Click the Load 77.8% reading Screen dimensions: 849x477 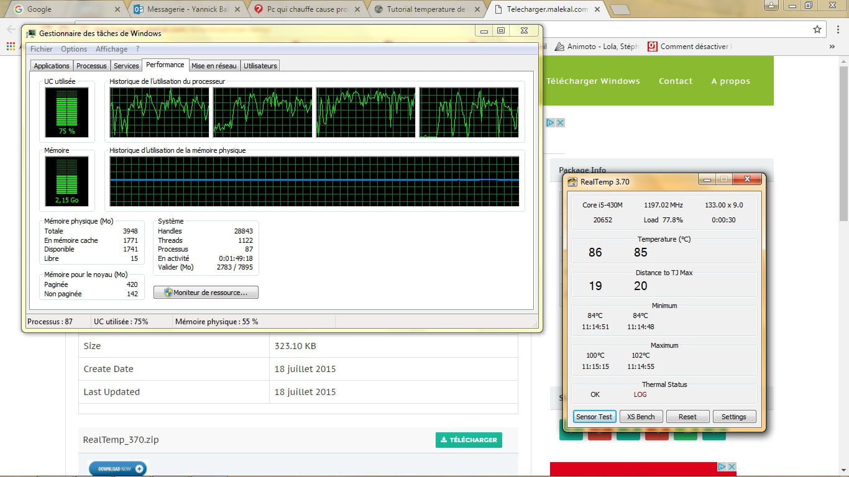(663, 220)
